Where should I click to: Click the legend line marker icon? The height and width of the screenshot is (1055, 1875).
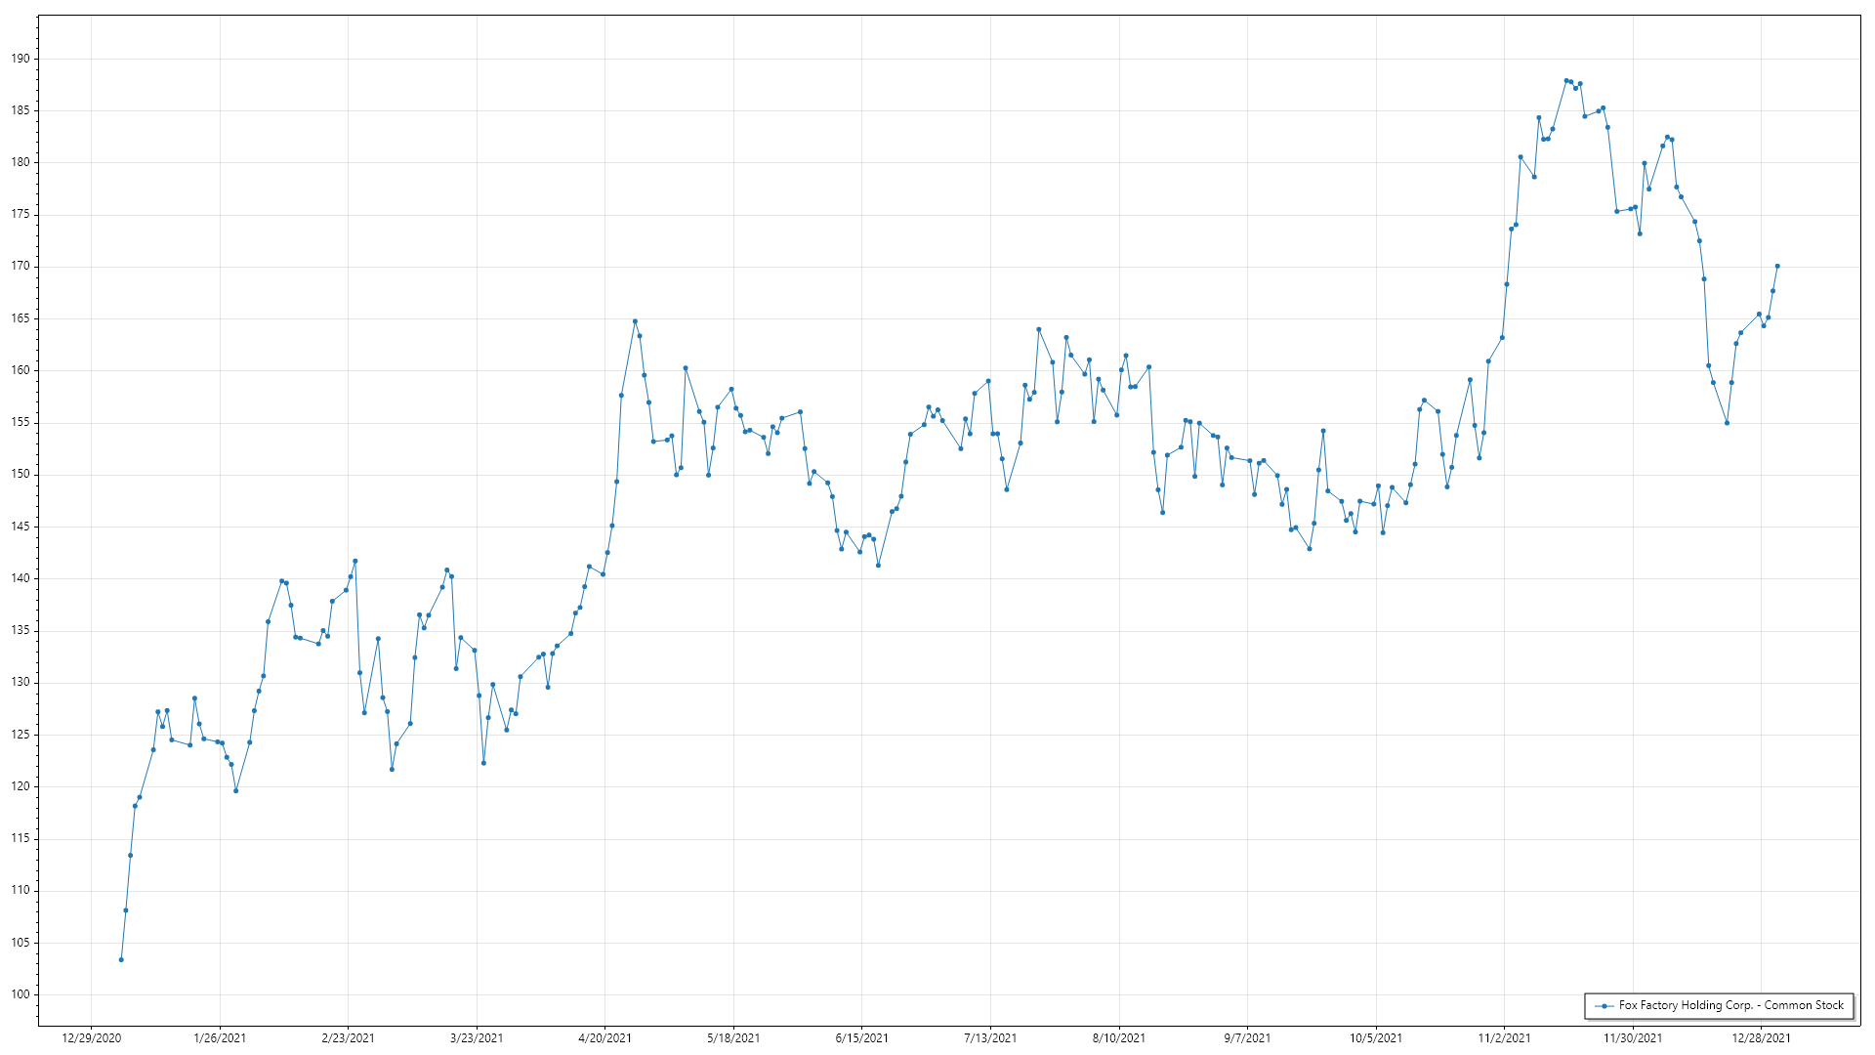pos(1604,1005)
